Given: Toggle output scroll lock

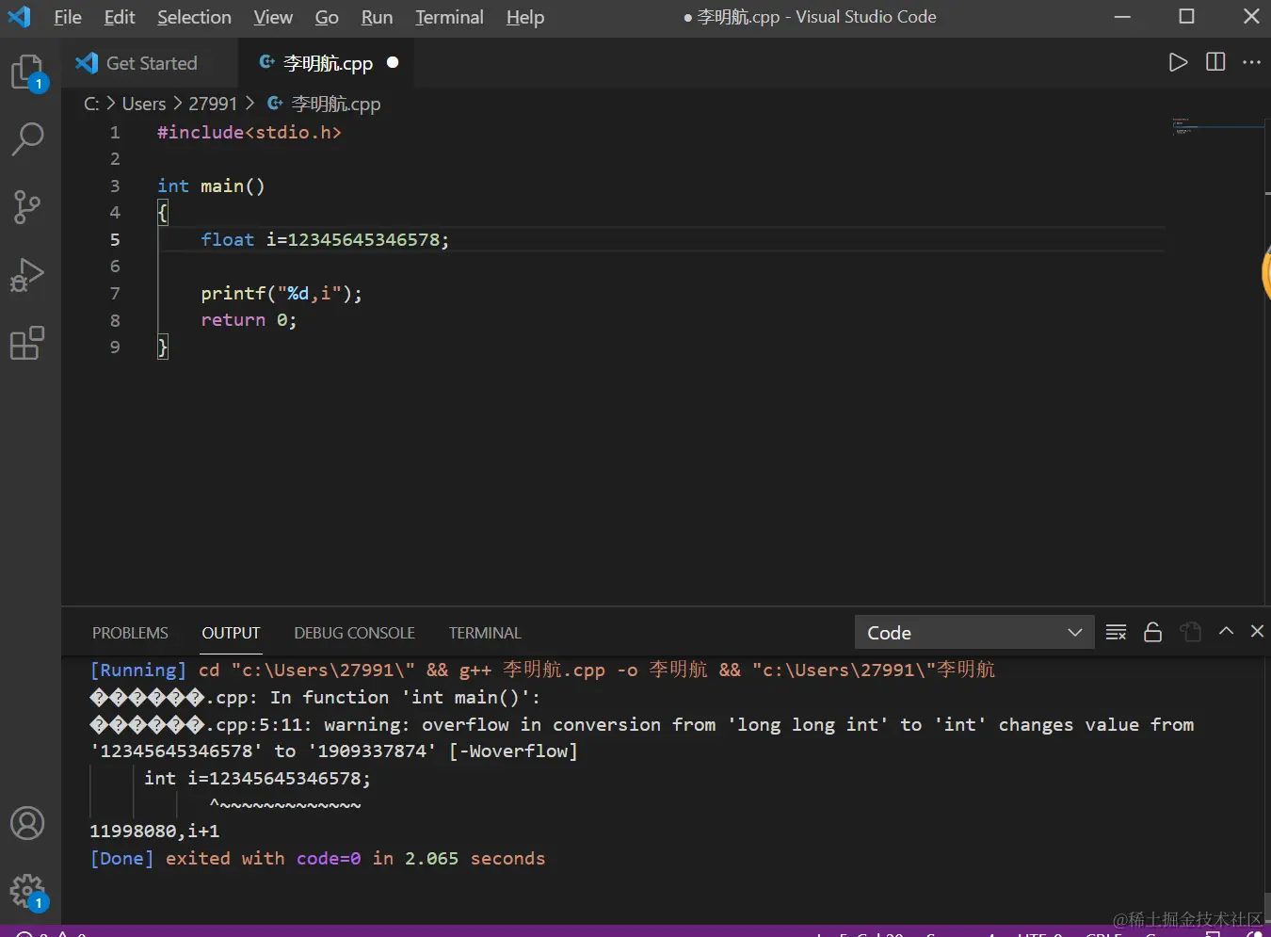Looking at the screenshot, I should 1152,632.
